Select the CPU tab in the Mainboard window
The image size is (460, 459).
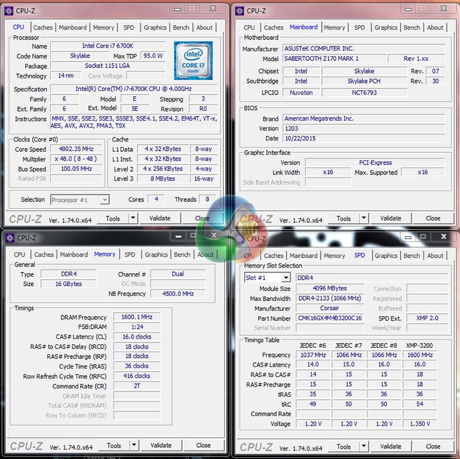pos(249,27)
